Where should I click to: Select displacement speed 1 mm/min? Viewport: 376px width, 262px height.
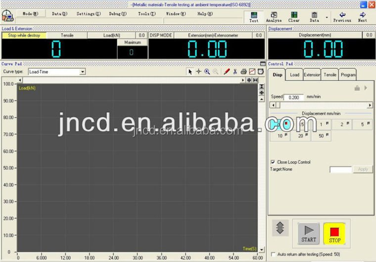tap(322, 124)
